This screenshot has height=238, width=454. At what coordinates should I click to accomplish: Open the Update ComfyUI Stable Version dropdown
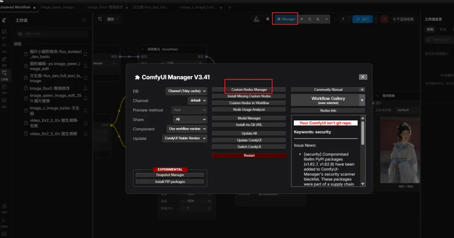click(185, 138)
